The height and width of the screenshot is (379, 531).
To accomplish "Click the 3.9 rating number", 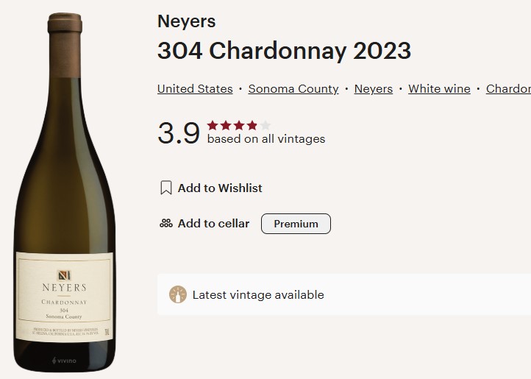I will pos(179,133).
